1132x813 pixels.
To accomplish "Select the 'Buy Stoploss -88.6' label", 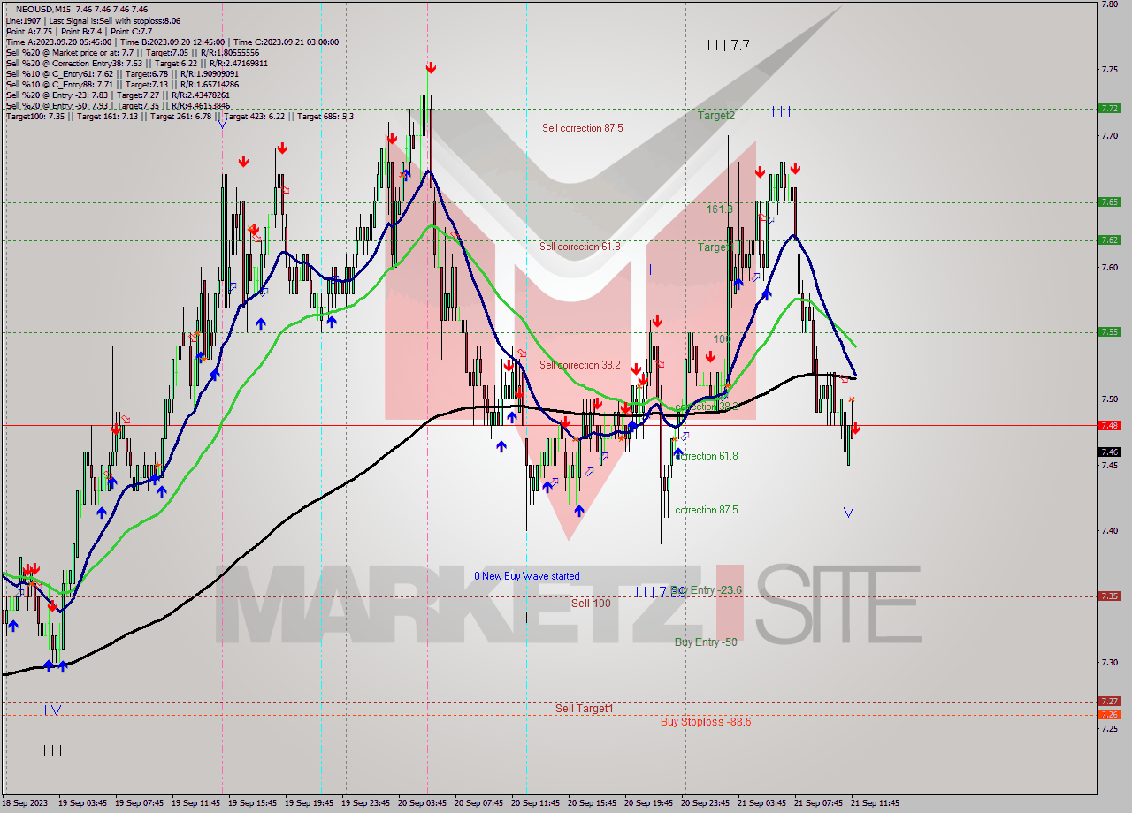I will [706, 722].
